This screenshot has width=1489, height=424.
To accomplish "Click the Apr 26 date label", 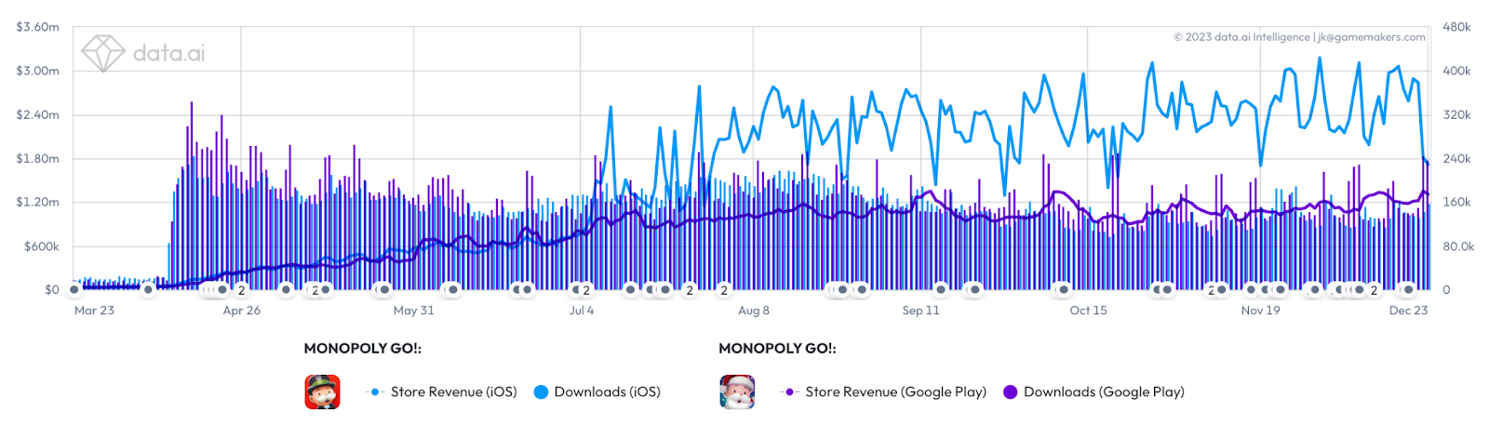I will [242, 311].
